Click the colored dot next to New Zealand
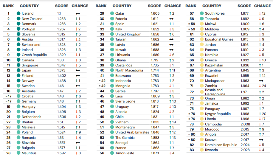 point(18,19)
